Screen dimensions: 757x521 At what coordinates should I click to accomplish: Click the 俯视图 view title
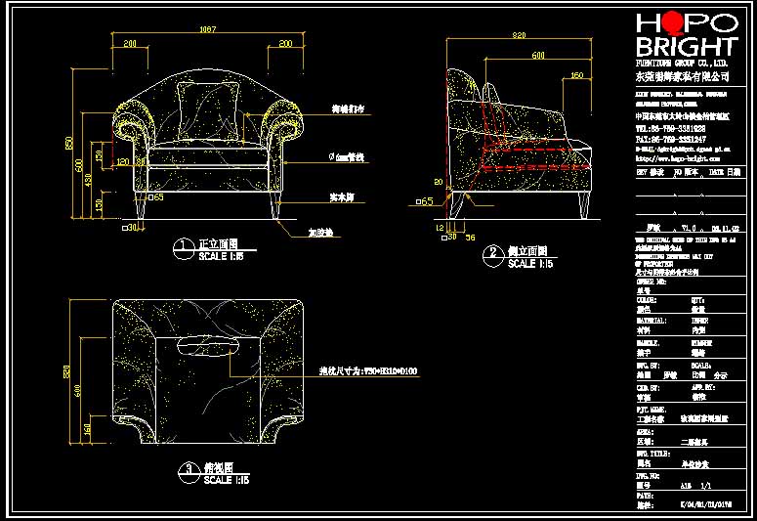point(219,468)
